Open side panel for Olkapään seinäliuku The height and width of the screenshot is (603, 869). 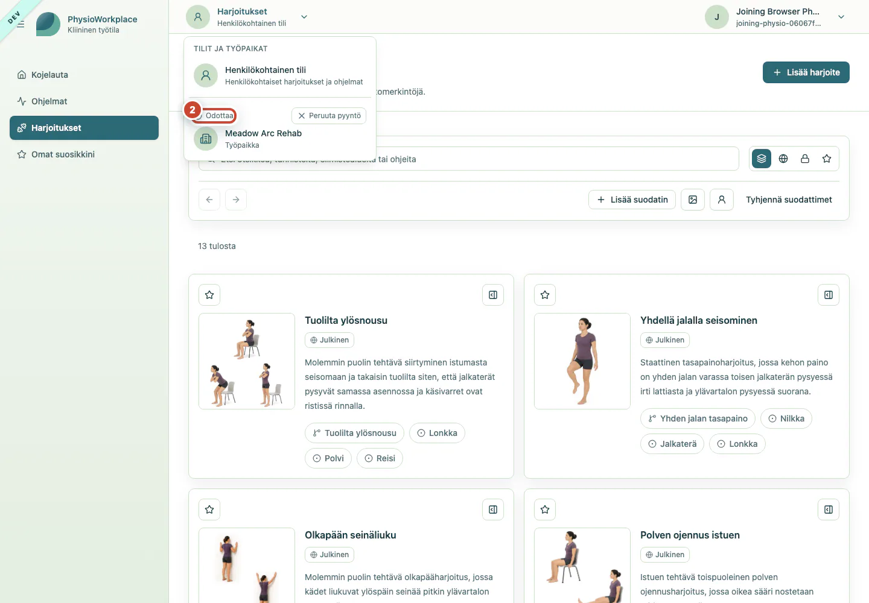pyautogui.click(x=493, y=510)
